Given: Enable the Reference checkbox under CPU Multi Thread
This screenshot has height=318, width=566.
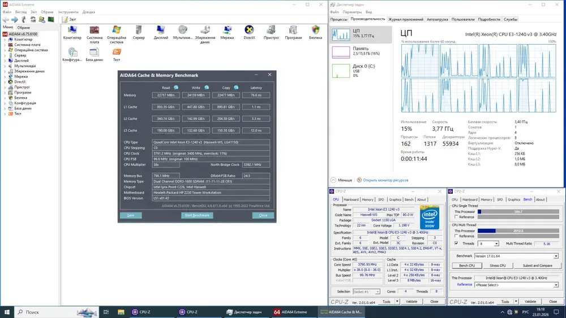Looking at the screenshot, I should [x=456, y=237].
